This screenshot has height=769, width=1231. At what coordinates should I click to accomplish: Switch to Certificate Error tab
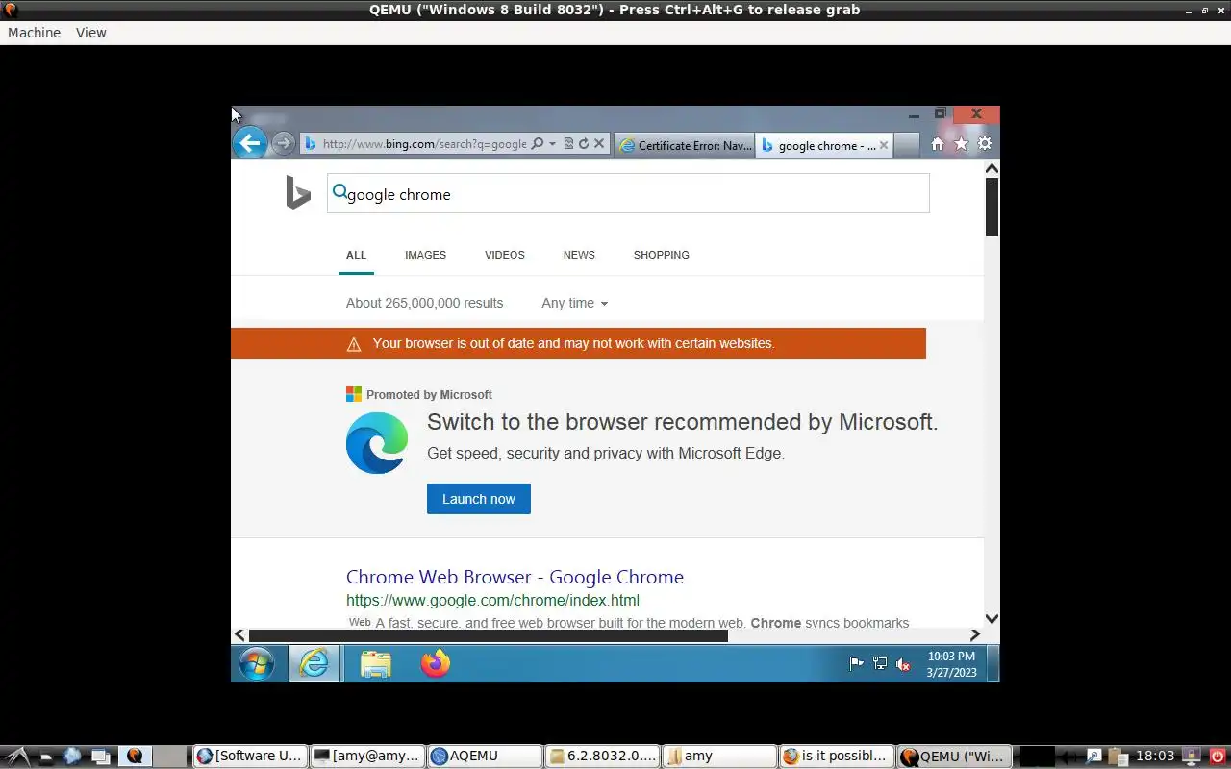[685, 145]
